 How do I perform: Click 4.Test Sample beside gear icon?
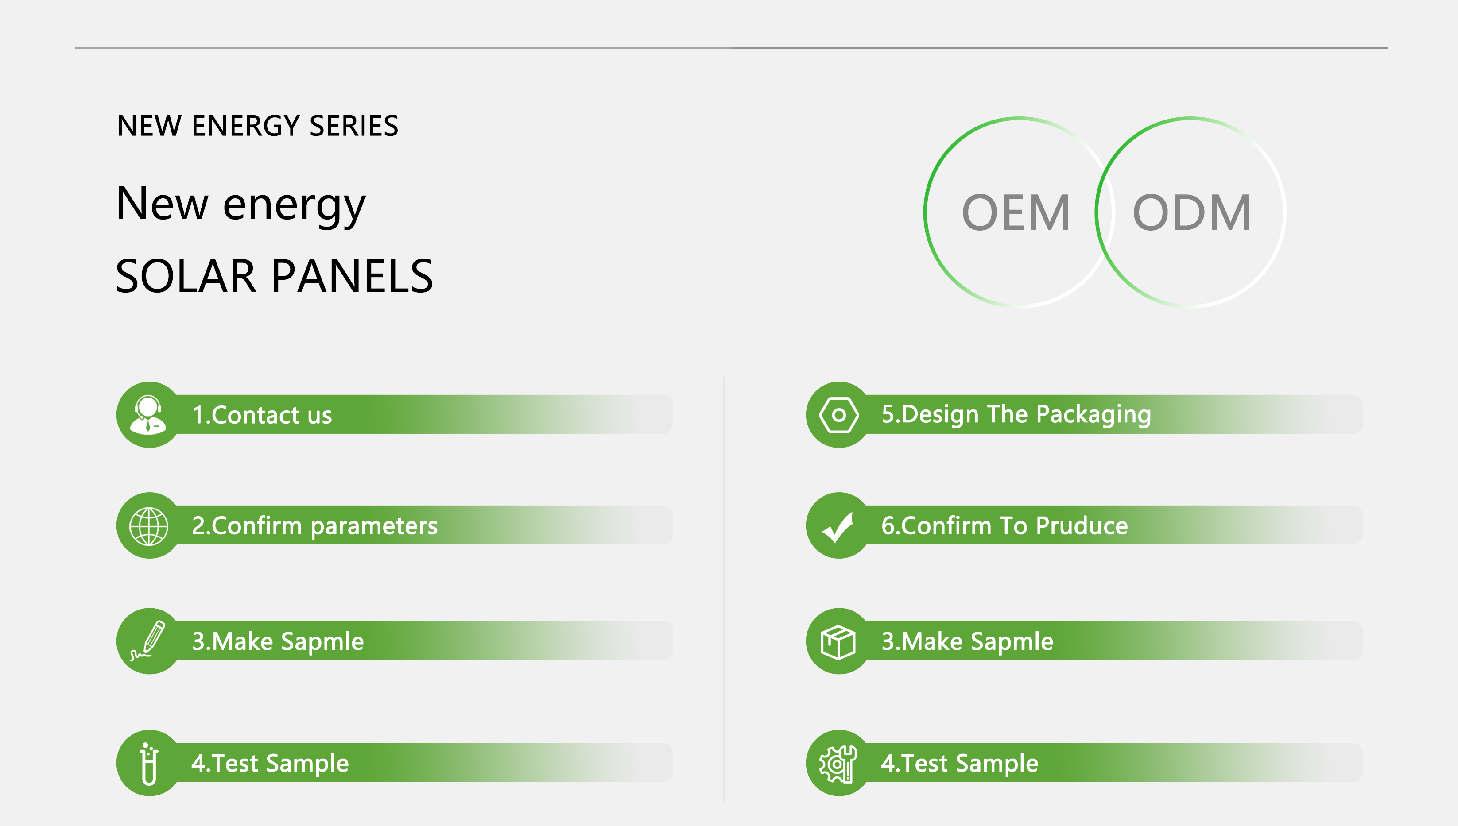click(960, 764)
